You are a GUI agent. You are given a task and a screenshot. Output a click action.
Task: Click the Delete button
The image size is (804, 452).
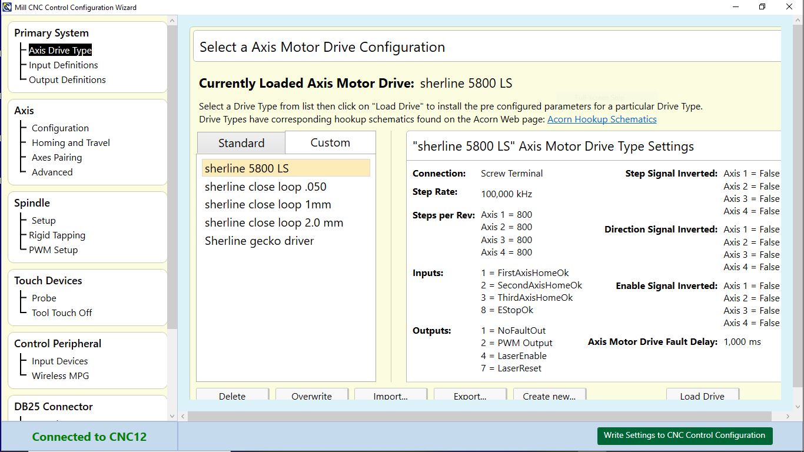tap(232, 394)
